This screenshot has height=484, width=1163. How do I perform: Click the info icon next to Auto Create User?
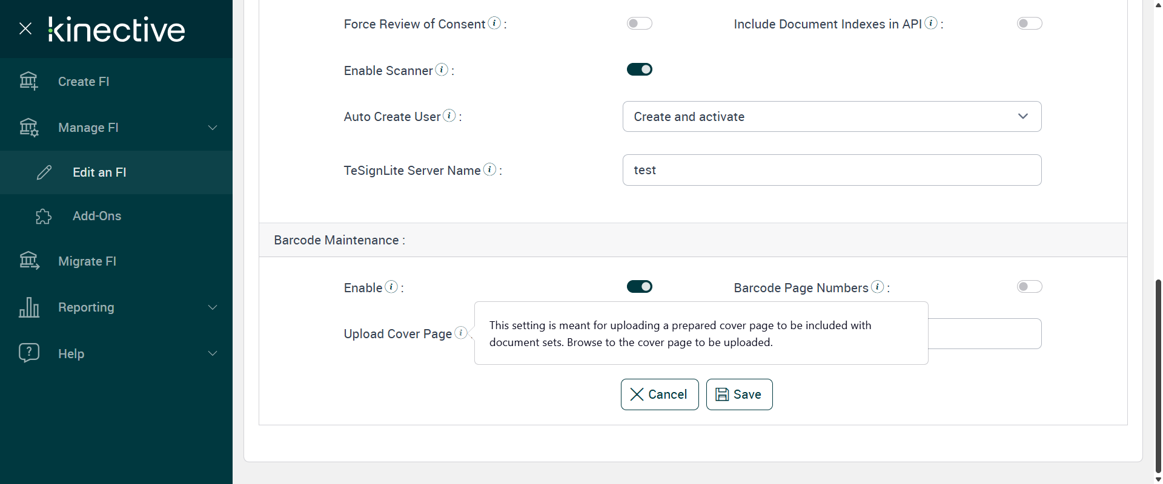pyautogui.click(x=449, y=116)
